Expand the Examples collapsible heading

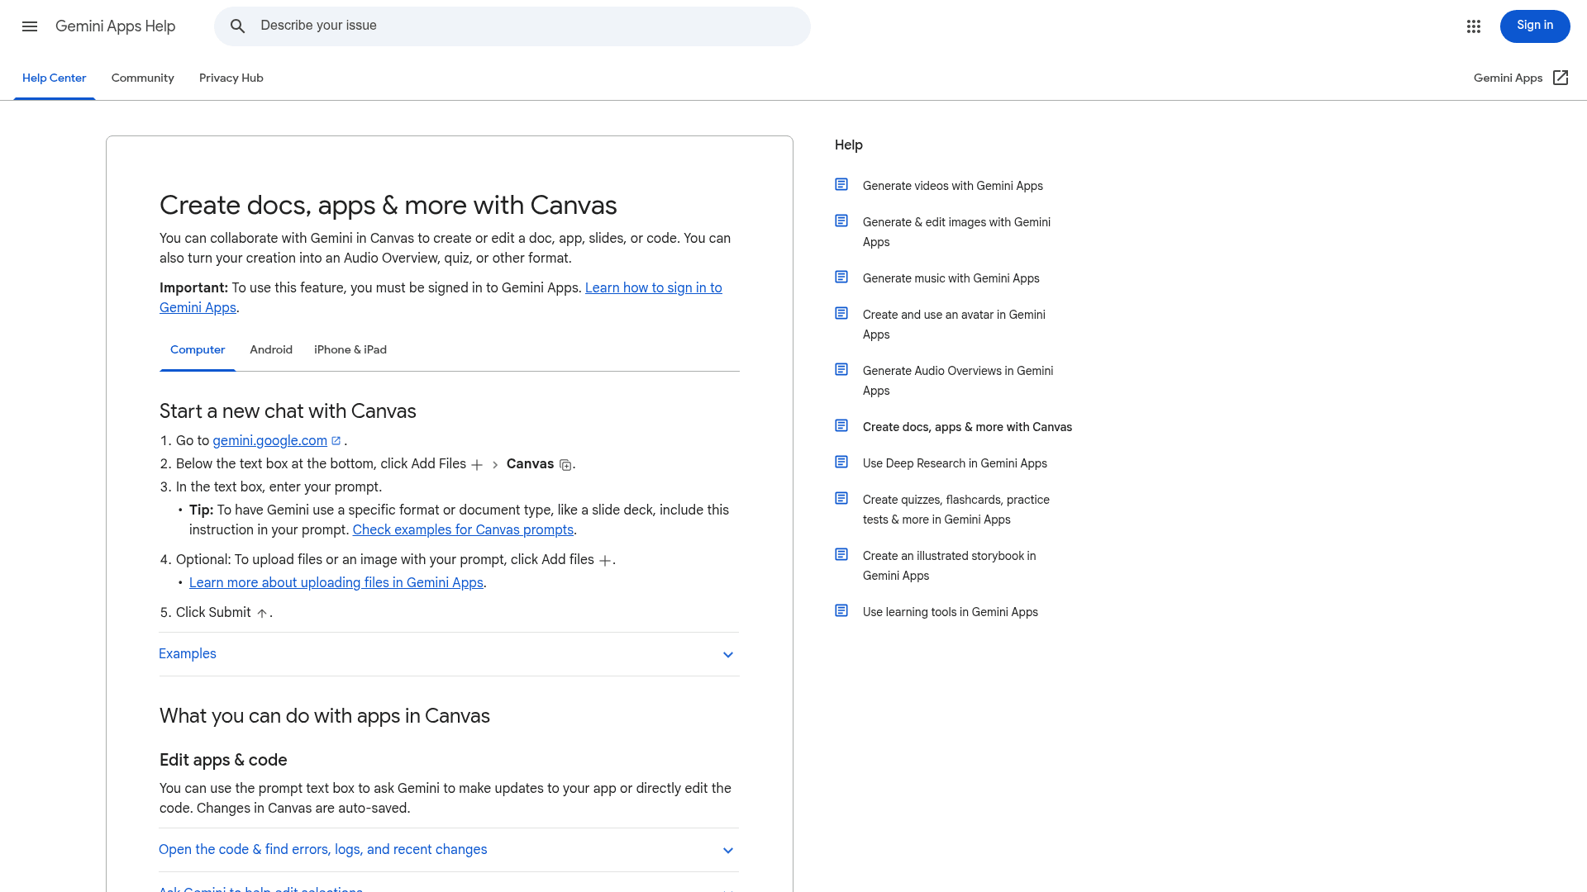pos(449,654)
